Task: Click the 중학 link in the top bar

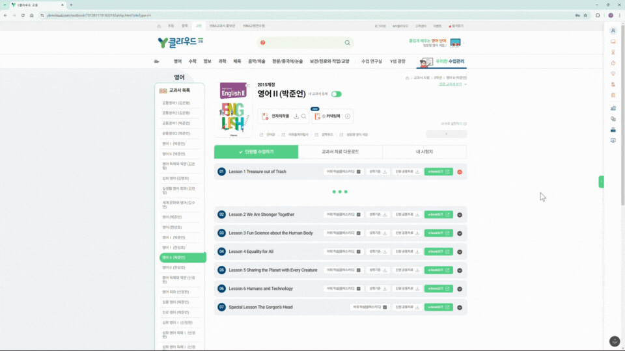Action: coord(184,26)
